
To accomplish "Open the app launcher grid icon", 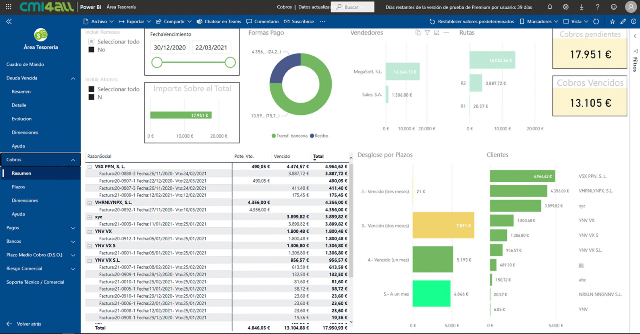I will [9, 7].
